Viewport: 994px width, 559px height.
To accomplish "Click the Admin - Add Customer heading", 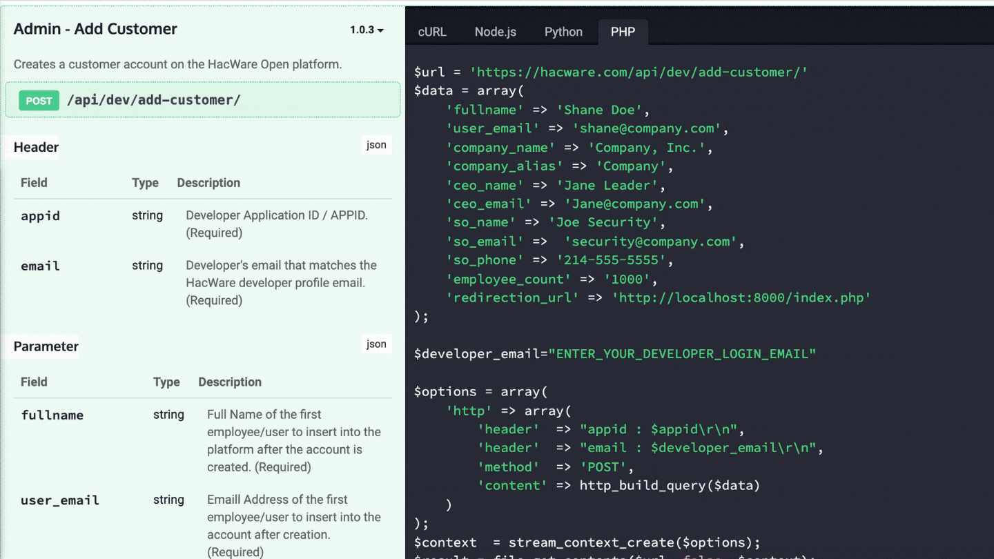I will (95, 29).
